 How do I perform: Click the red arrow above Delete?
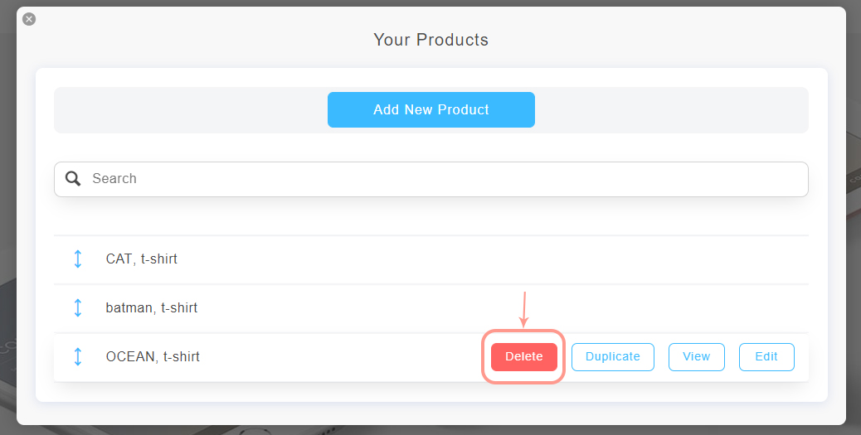pyautogui.click(x=524, y=310)
